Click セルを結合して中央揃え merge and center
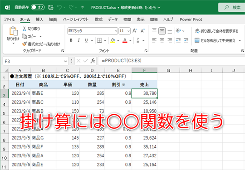Viewport: 245px width, 170px height. click(215, 40)
